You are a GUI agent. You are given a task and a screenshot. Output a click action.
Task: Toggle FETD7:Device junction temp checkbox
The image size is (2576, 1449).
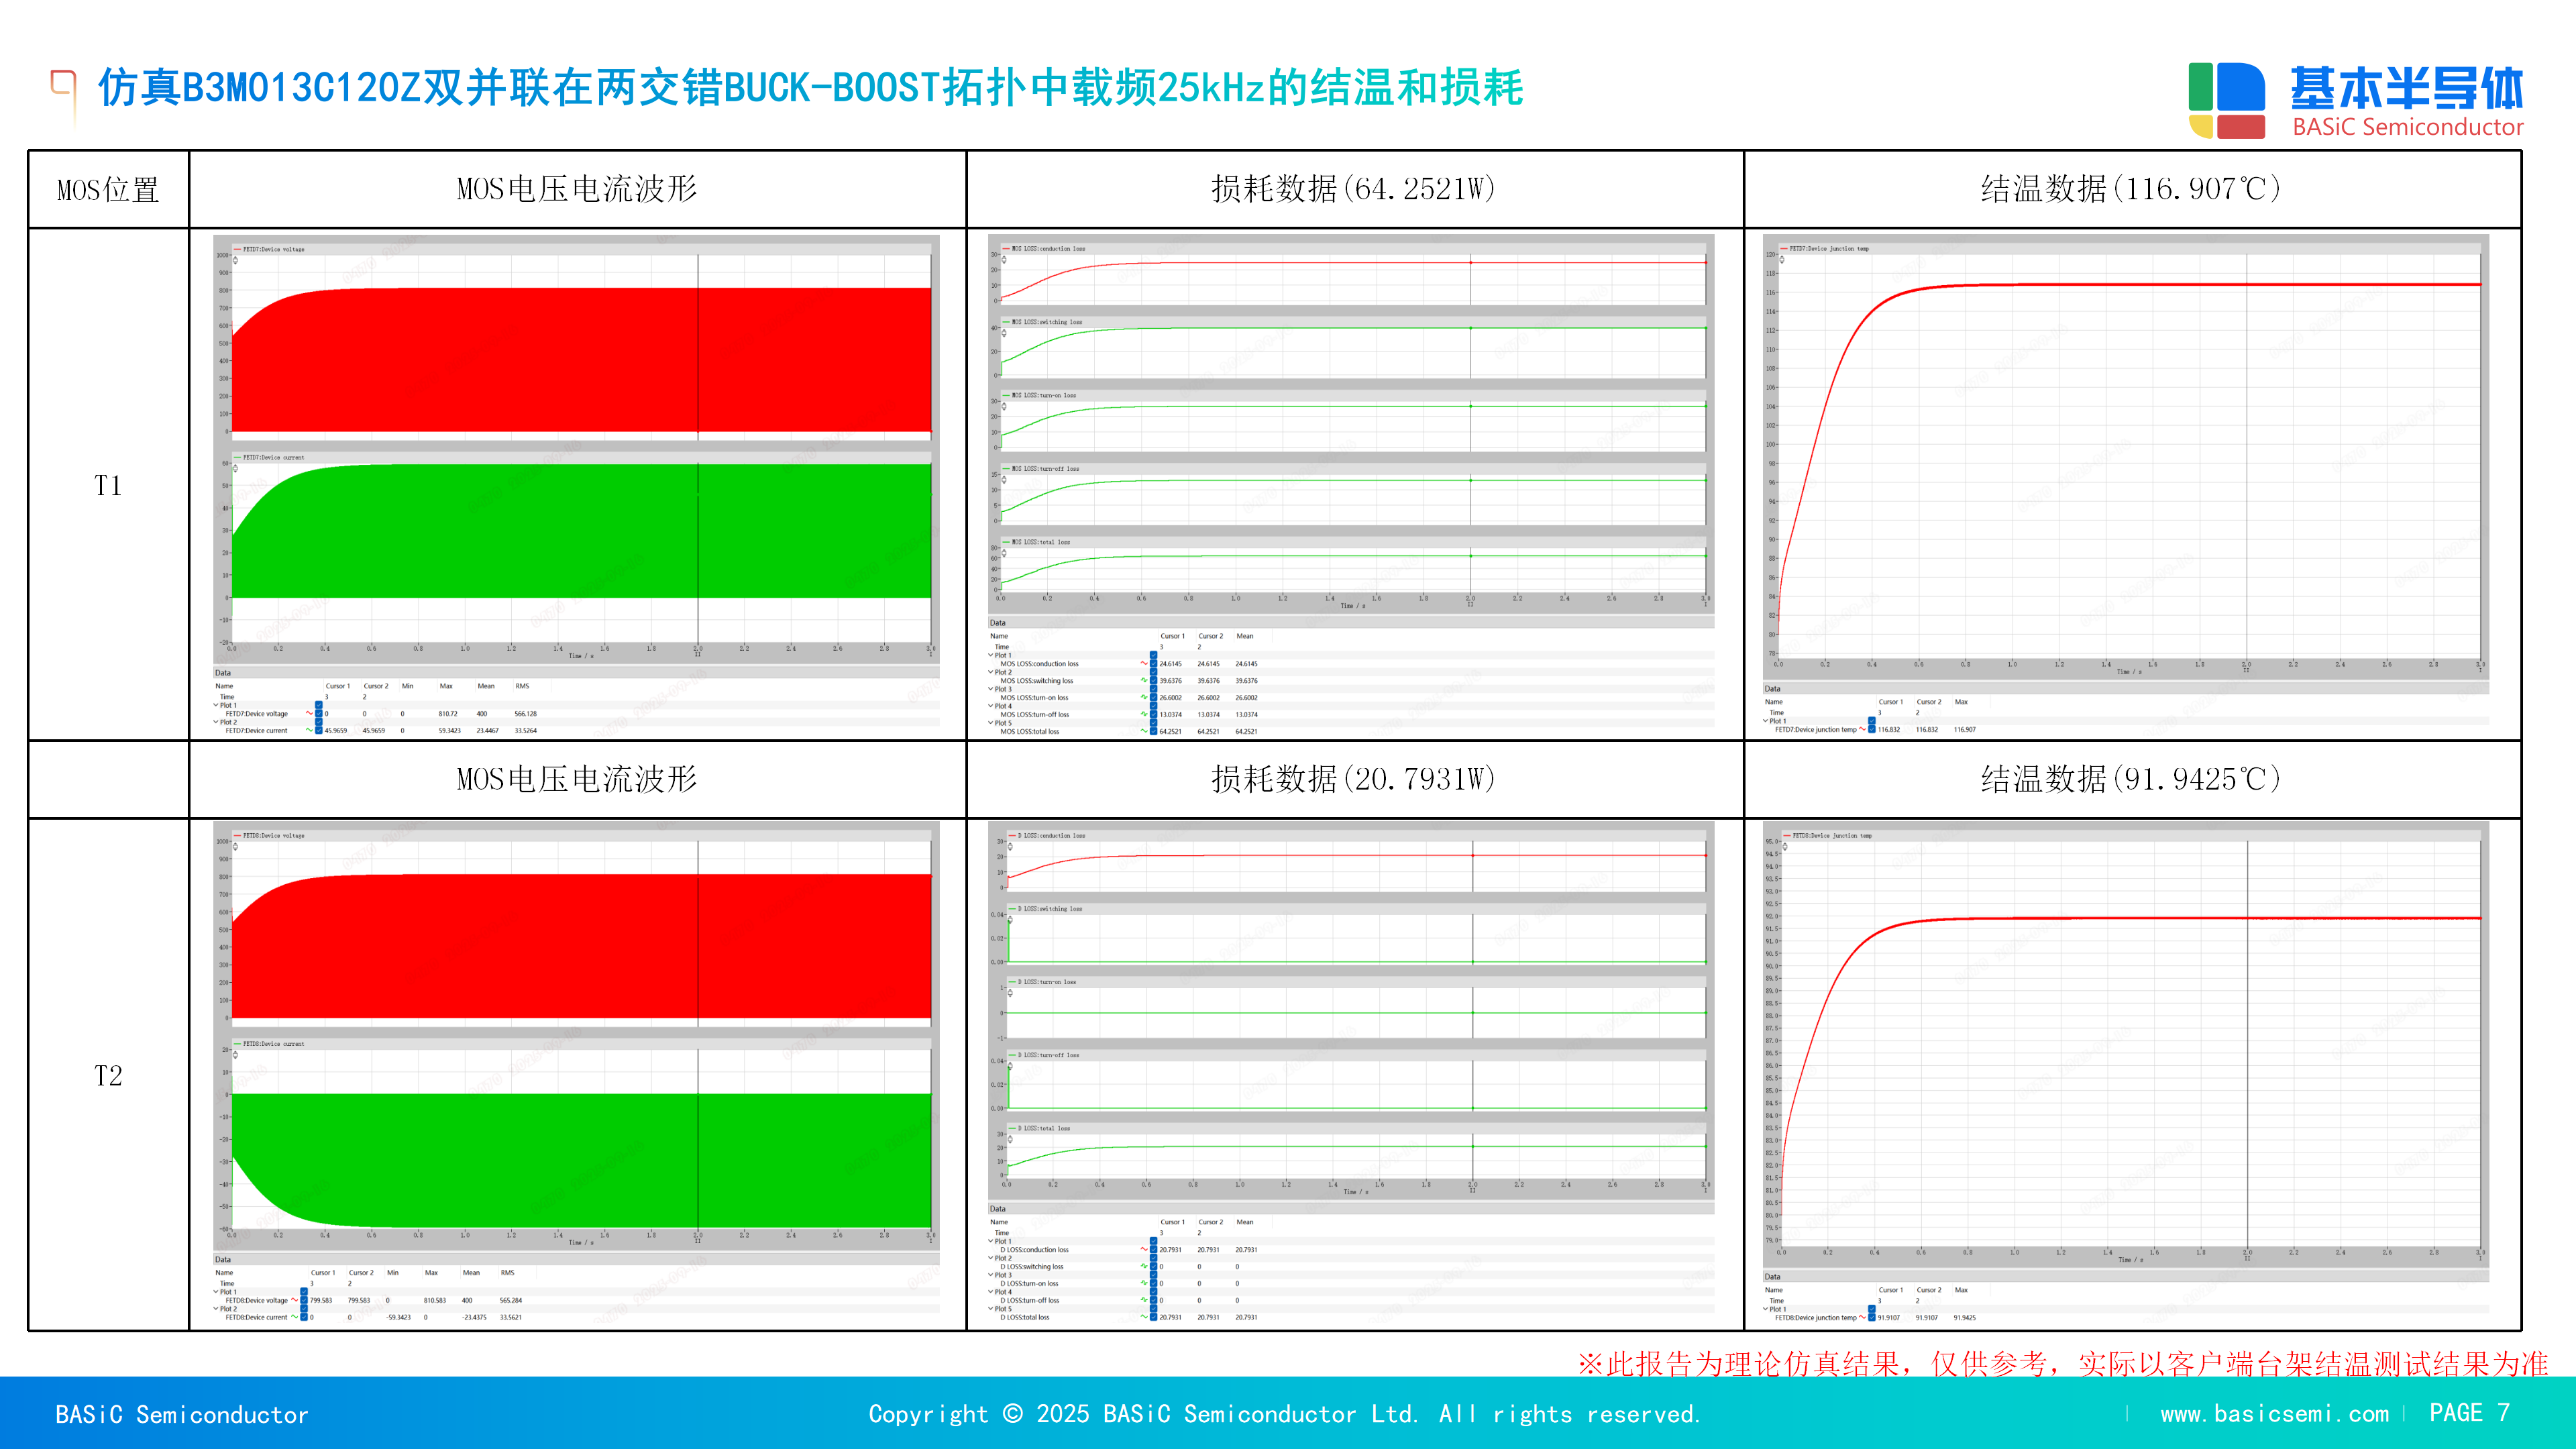point(1872,729)
